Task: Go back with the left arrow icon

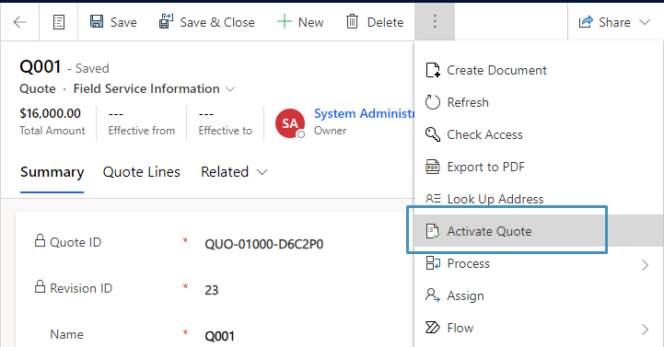Action: [x=20, y=22]
